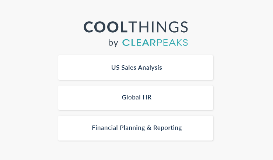This screenshot has height=160, width=273.
Task: Open the Financial Planning & Reporting card
Action: click(x=136, y=128)
